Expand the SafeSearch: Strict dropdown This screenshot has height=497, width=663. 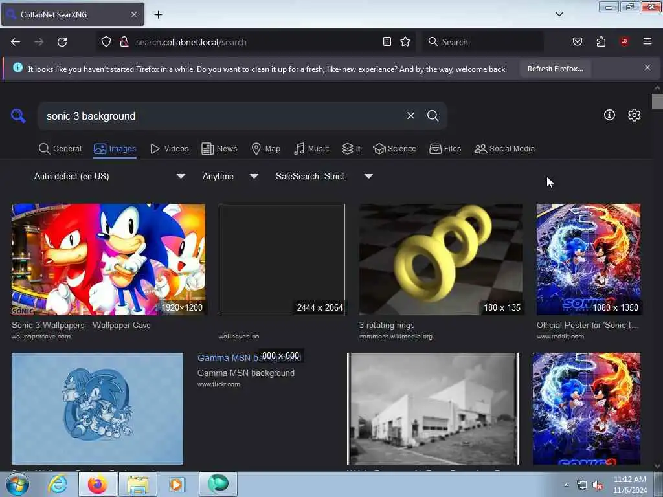[324, 176]
